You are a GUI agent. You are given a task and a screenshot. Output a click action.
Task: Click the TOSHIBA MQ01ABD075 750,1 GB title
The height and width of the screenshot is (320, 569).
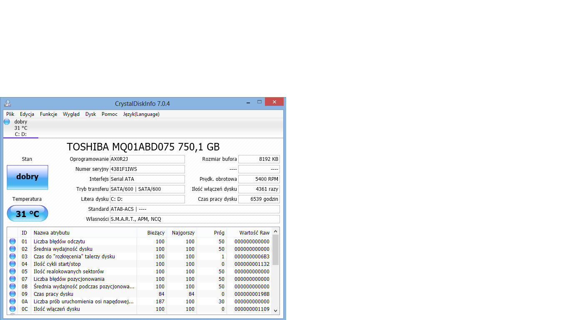click(143, 147)
